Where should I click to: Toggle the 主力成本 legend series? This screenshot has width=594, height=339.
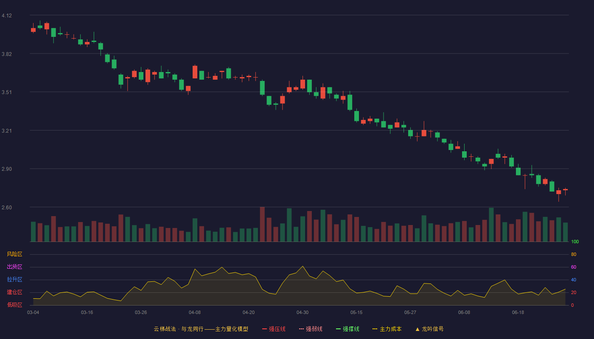387,329
